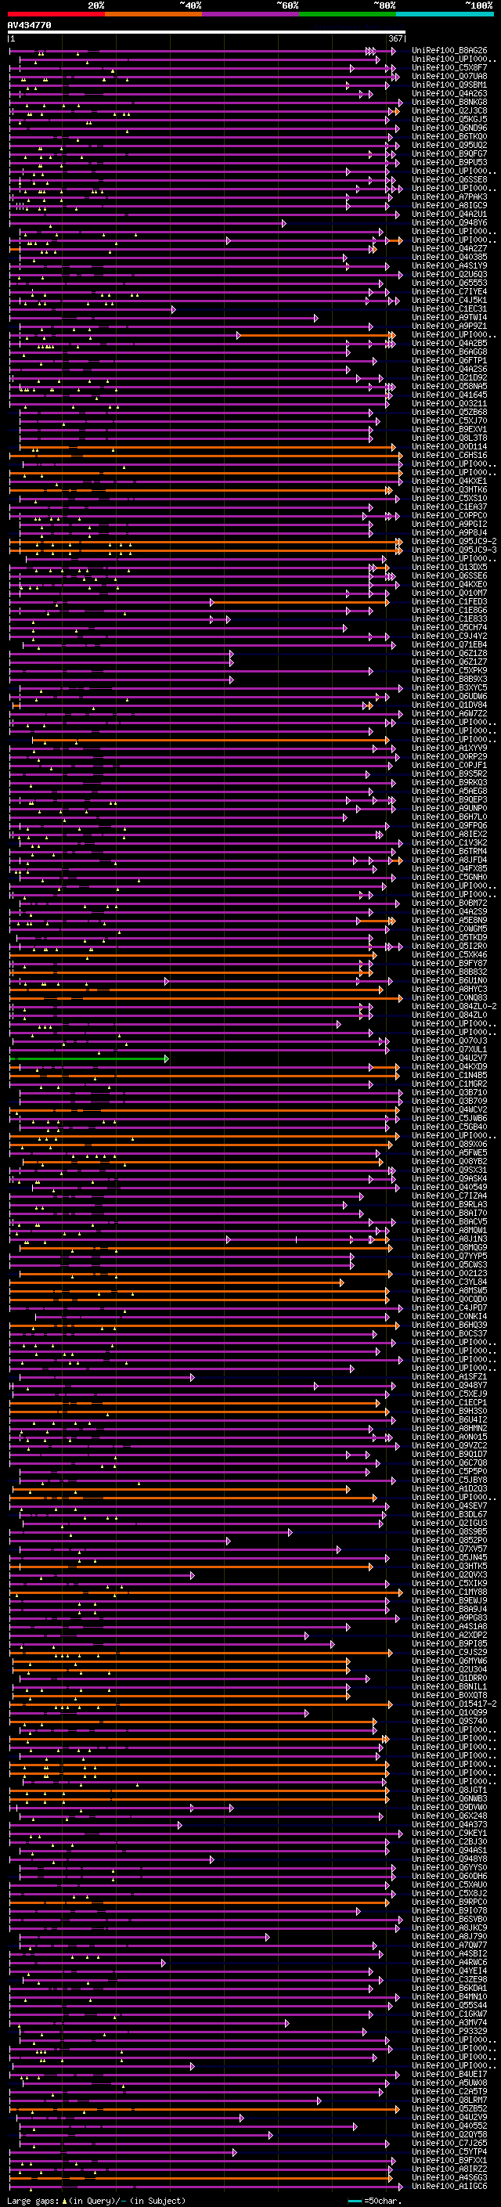The width and height of the screenshot is (501, 2207).
Task: Click the green alignment bar for Q4U2V7
Action: pos(89,1059)
